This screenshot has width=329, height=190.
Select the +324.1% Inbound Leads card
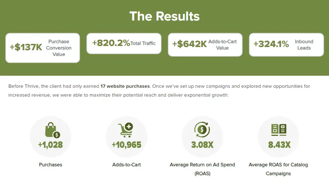pyautogui.click(x=286, y=45)
